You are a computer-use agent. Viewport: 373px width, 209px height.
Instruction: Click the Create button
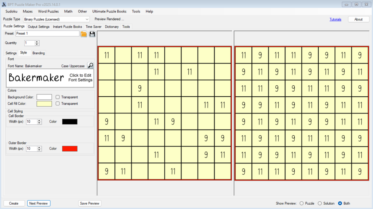14,203
